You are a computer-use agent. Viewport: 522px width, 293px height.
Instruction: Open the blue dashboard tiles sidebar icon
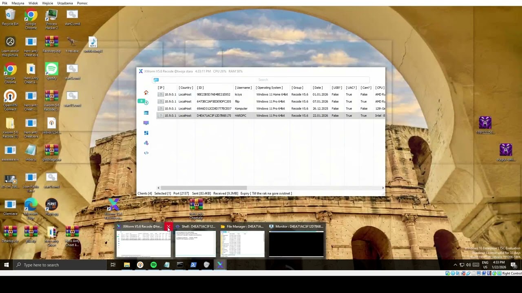pos(146,133)
